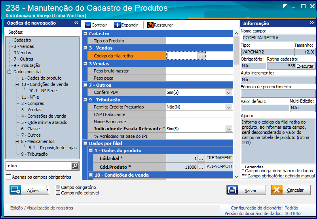Collapse 8 - Medicamentos tree node
The height and width of the screenshot is (219, 317).
point(17,141)
